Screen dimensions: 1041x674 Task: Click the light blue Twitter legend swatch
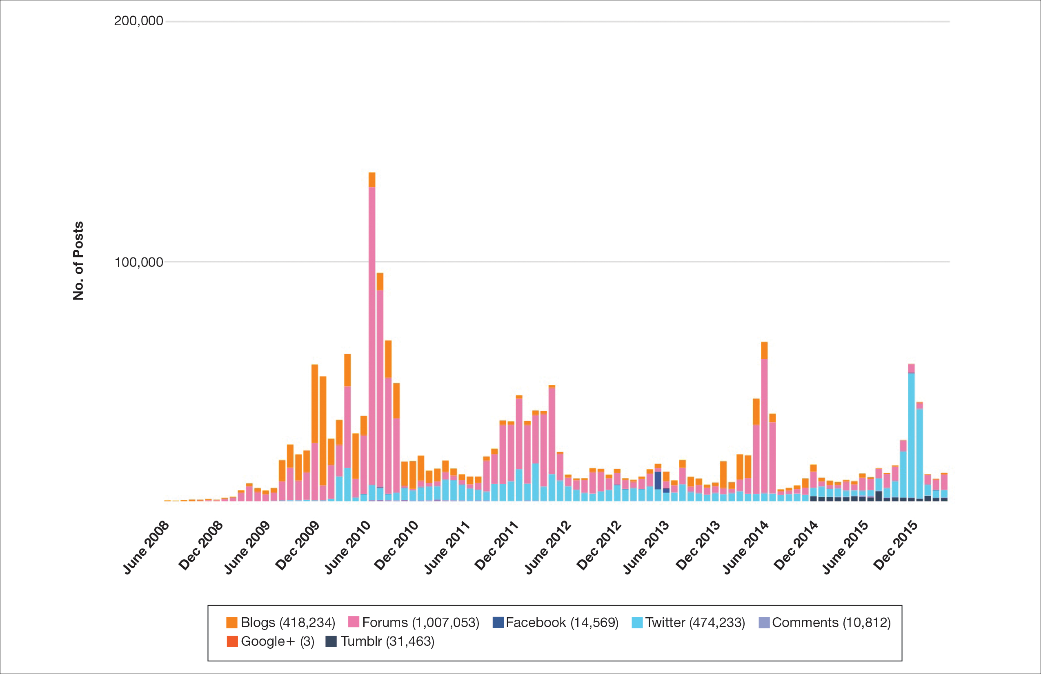[637, 623]
